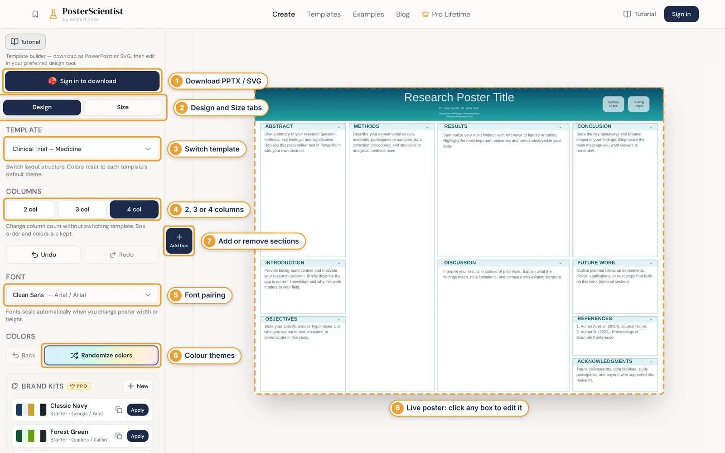The width and height of the screenshot is (725, 453).
Task: Collapse the DISCUSSION section chevron
Action: click(x=561, y=263)
